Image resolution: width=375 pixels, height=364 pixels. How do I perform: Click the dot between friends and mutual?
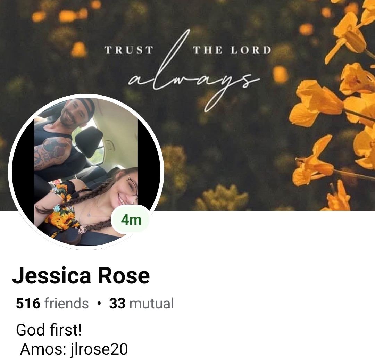[99, 304]
